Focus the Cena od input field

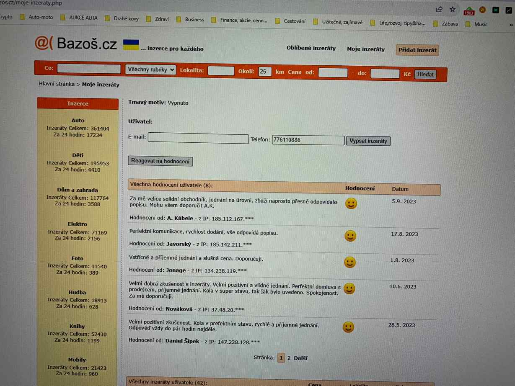[333, 73]
